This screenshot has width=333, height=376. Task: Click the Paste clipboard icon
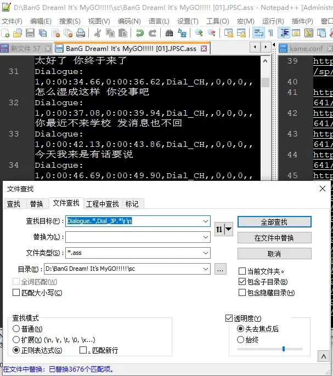pos(123,33)
